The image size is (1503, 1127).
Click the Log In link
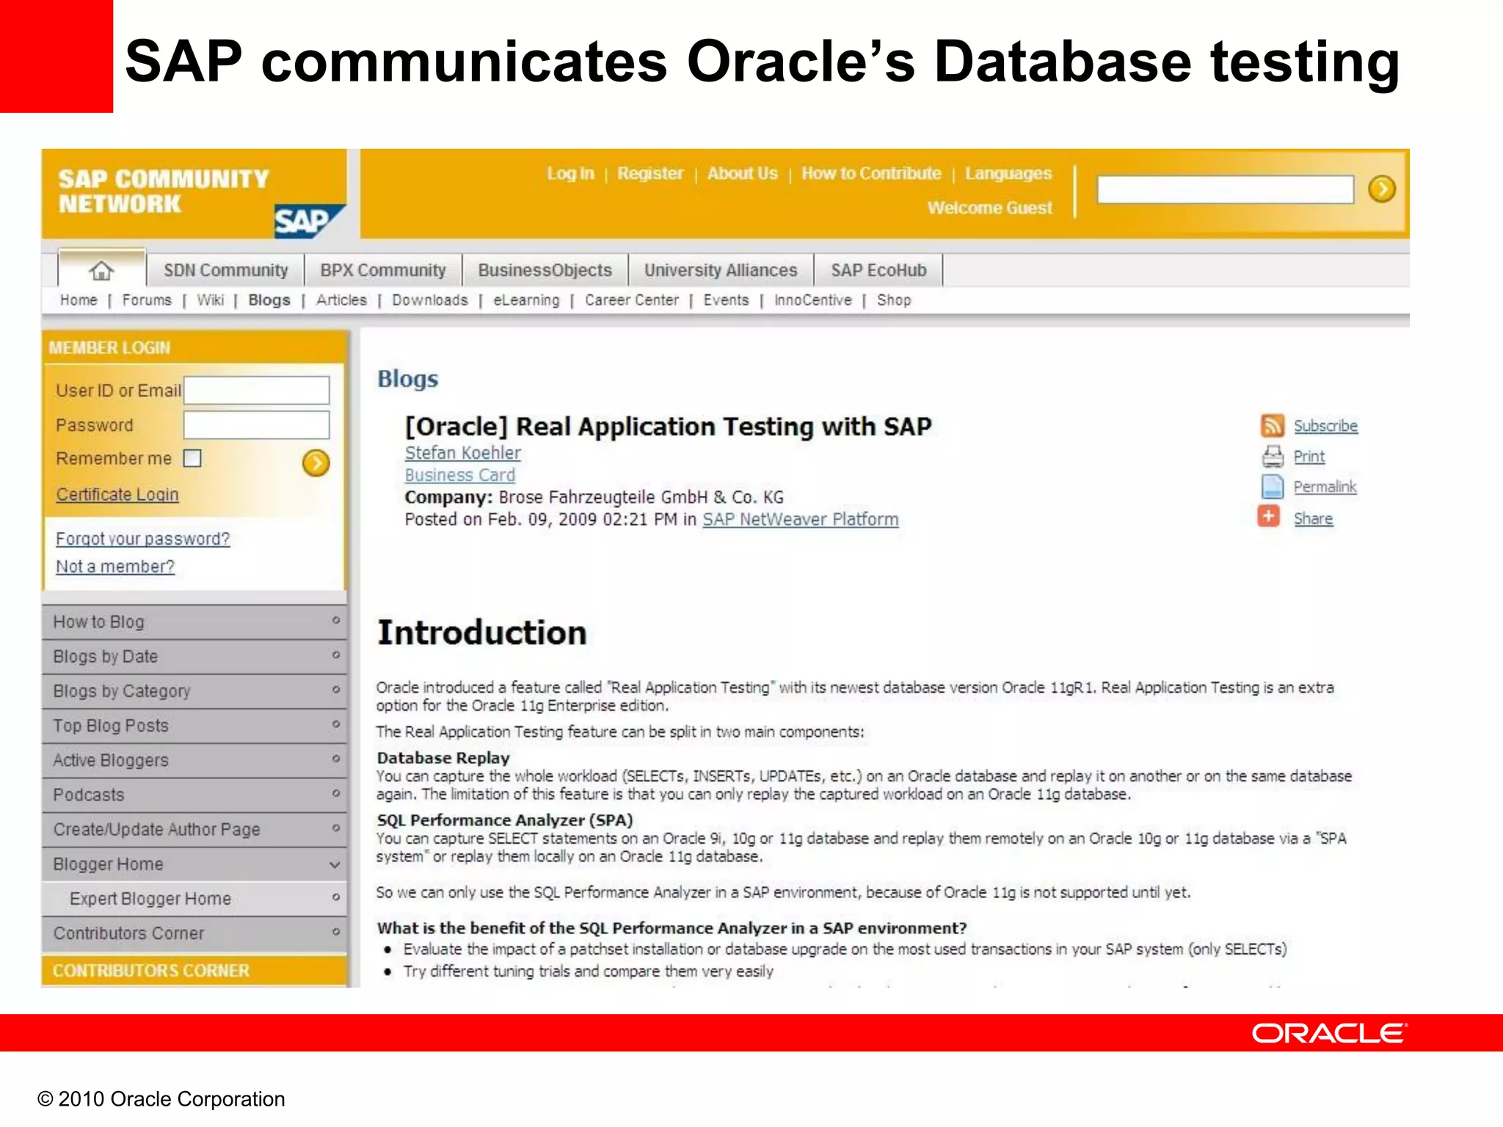(570, 173)
